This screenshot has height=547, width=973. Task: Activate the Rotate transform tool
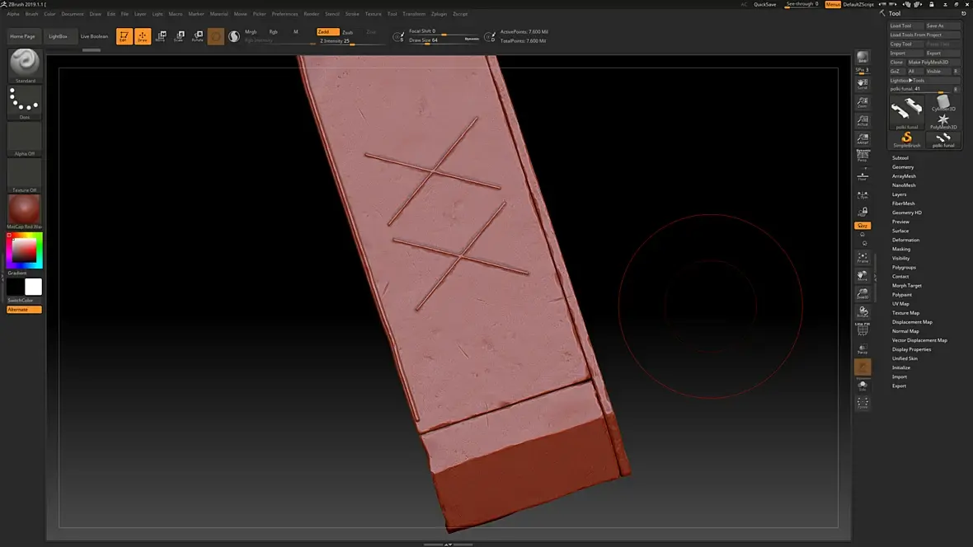(x=198, y=36)
